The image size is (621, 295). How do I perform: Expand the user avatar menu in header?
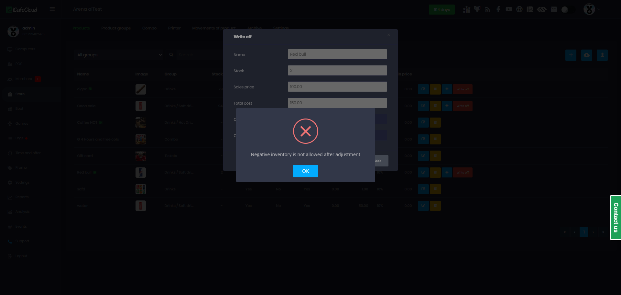[592, 9]
